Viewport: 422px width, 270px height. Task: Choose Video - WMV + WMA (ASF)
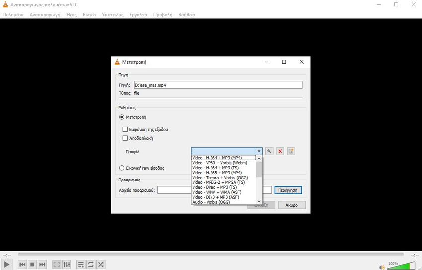point(223,192)
